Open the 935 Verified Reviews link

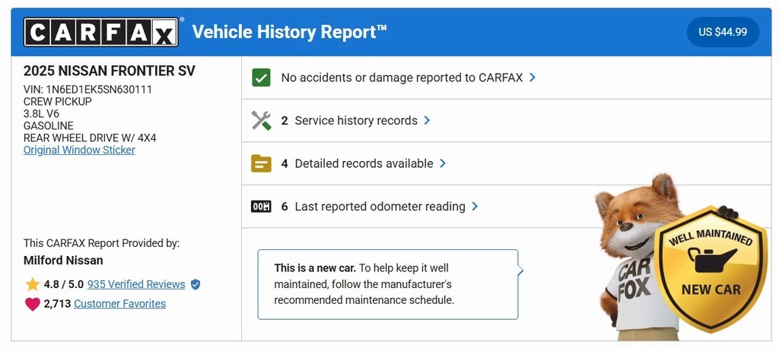pyautogui.click(x=136, y=284)
